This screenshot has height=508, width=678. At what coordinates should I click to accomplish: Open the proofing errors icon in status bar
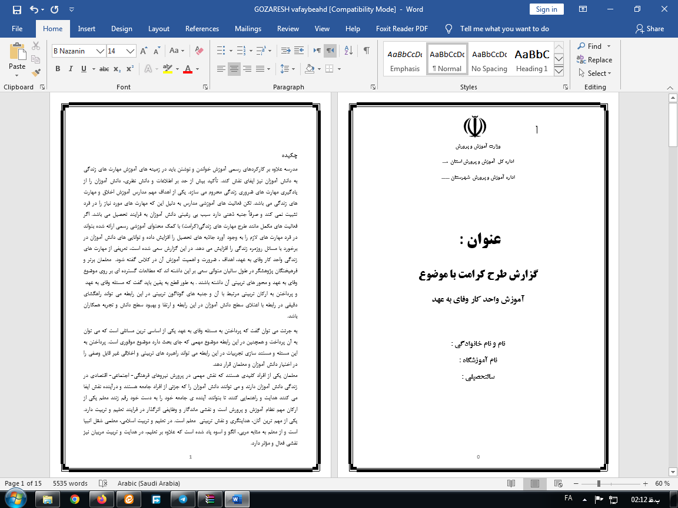pyautogui.click(x=103, y=483)
